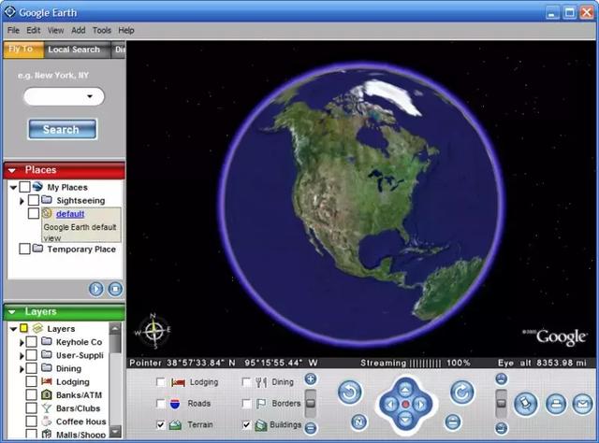The height and width of the screenshot is (443, 599).
Task: Check the Sightseeing folder checkbox
Action: 34,200
